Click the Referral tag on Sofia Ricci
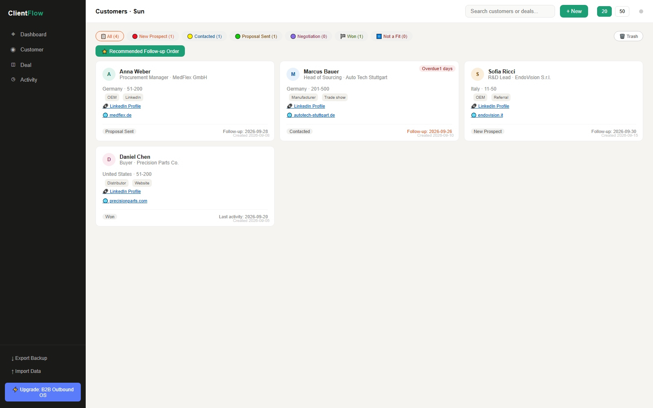653x408 pixels. pyautogui.click(x=501, y=98)
